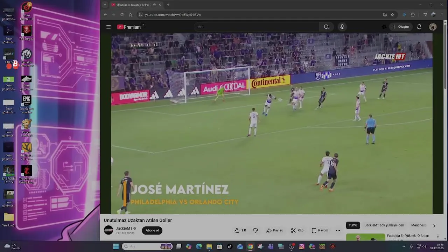Screen dimensions: 448x252
Task: Share the video via Paylaş
Action: tap(274, 230)
